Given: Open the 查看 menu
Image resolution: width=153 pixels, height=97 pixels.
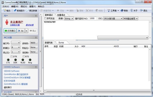Looking at the screenshot, I should point(32,6).
